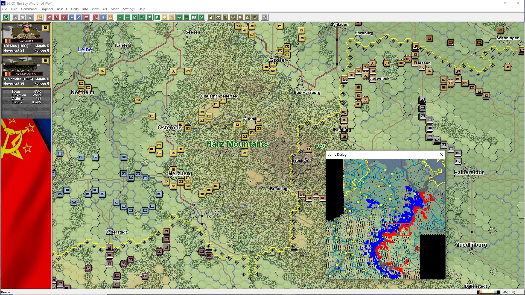Click the U square toolbar icon
525x295 pixels.
[x=226, y=17]
